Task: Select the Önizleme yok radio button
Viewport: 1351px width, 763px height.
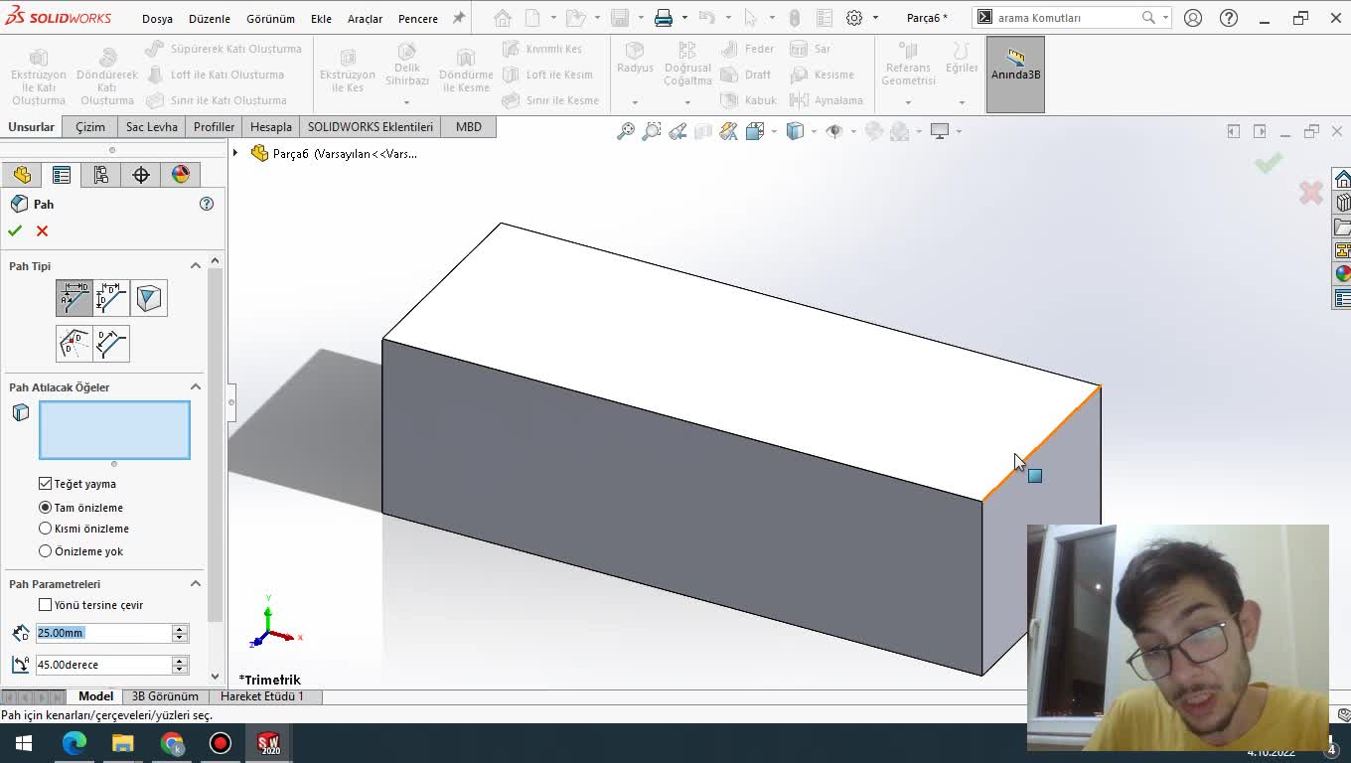Action: click(45, 551)
